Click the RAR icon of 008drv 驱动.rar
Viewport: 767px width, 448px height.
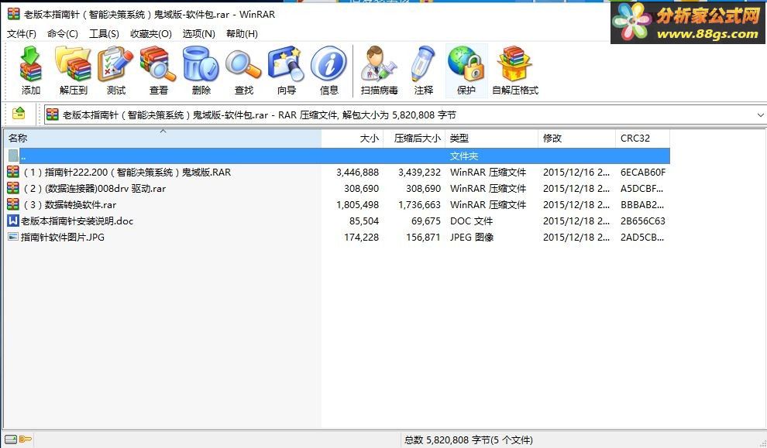coord(13,188)
